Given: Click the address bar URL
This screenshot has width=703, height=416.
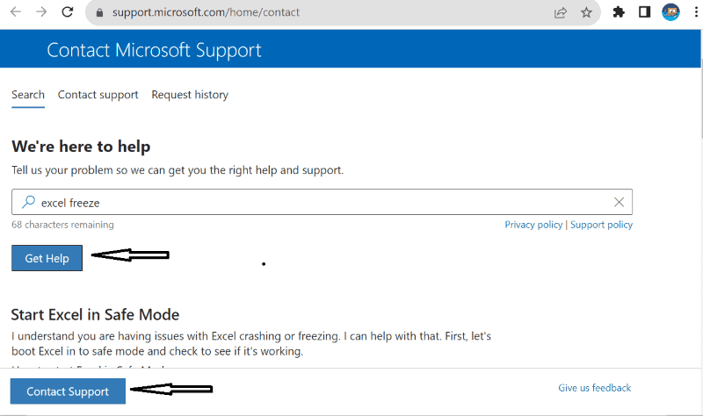Looking at the screenshot, I should pos(206,12).
